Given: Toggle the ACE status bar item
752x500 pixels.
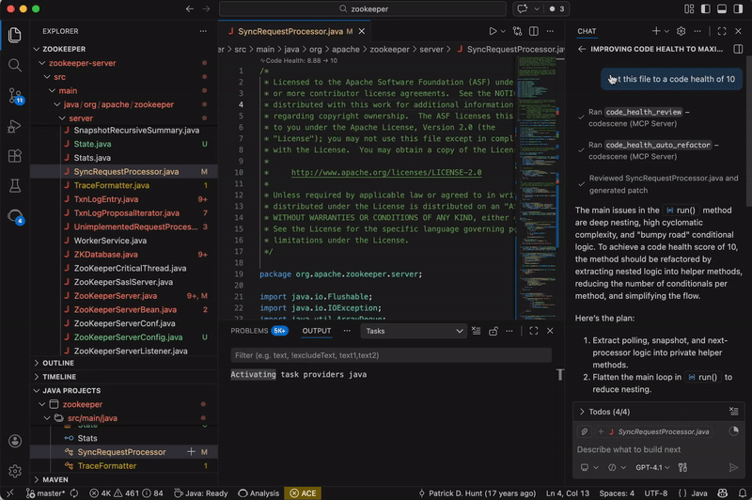Looking at the screenshot, I should (303, 493).
